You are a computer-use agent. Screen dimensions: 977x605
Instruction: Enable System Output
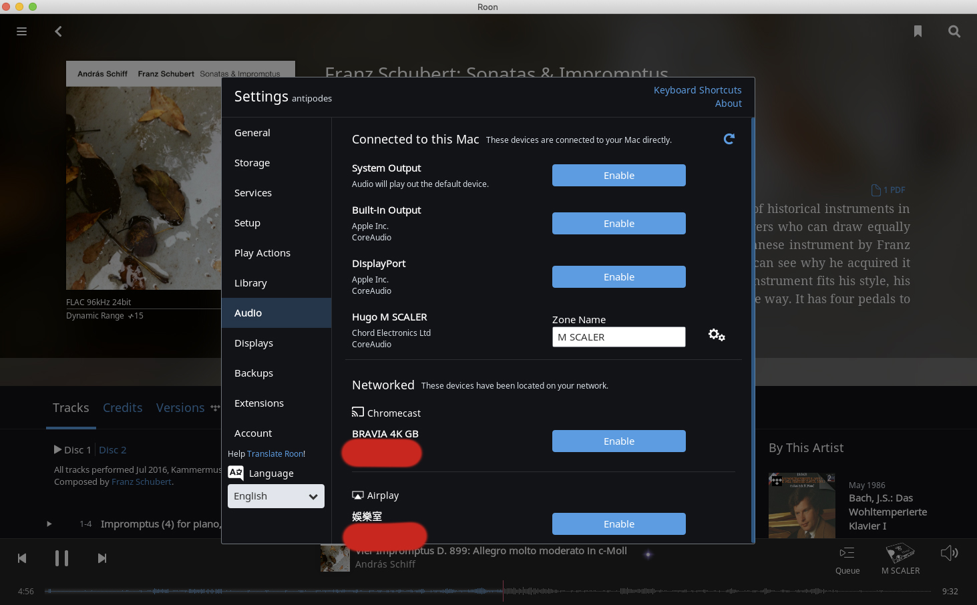click(x=618, y=175)
